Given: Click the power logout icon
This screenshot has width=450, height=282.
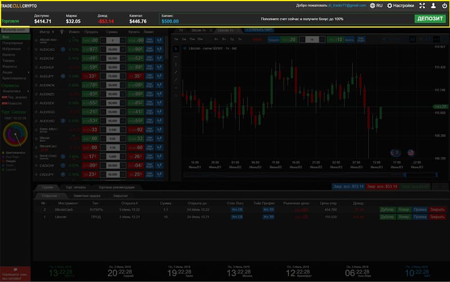Looking at the screenshot, I should (444, 6).
